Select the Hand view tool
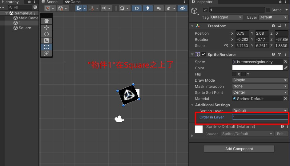 pyautogui.click(x=46, y=21)
